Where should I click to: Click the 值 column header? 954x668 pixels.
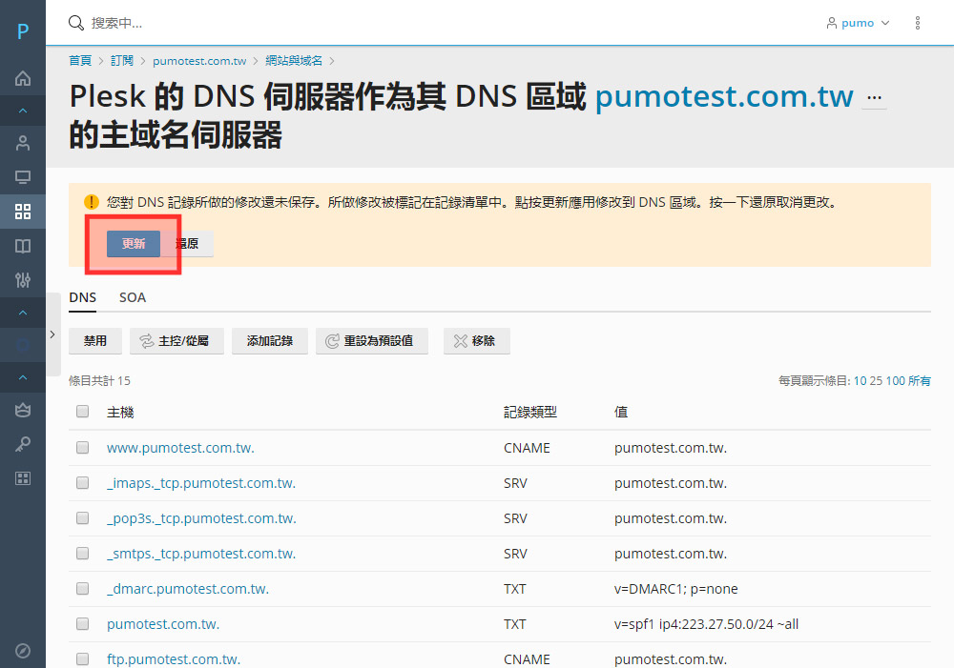click(621, 412)
